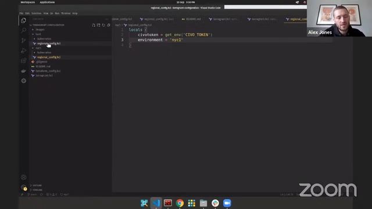Open README.md in the file tree
The height and width of the screenshot is (209, 372).
43,66
